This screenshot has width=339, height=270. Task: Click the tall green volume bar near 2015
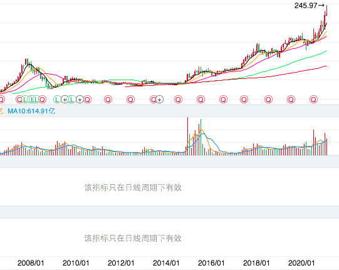point(201,137)
